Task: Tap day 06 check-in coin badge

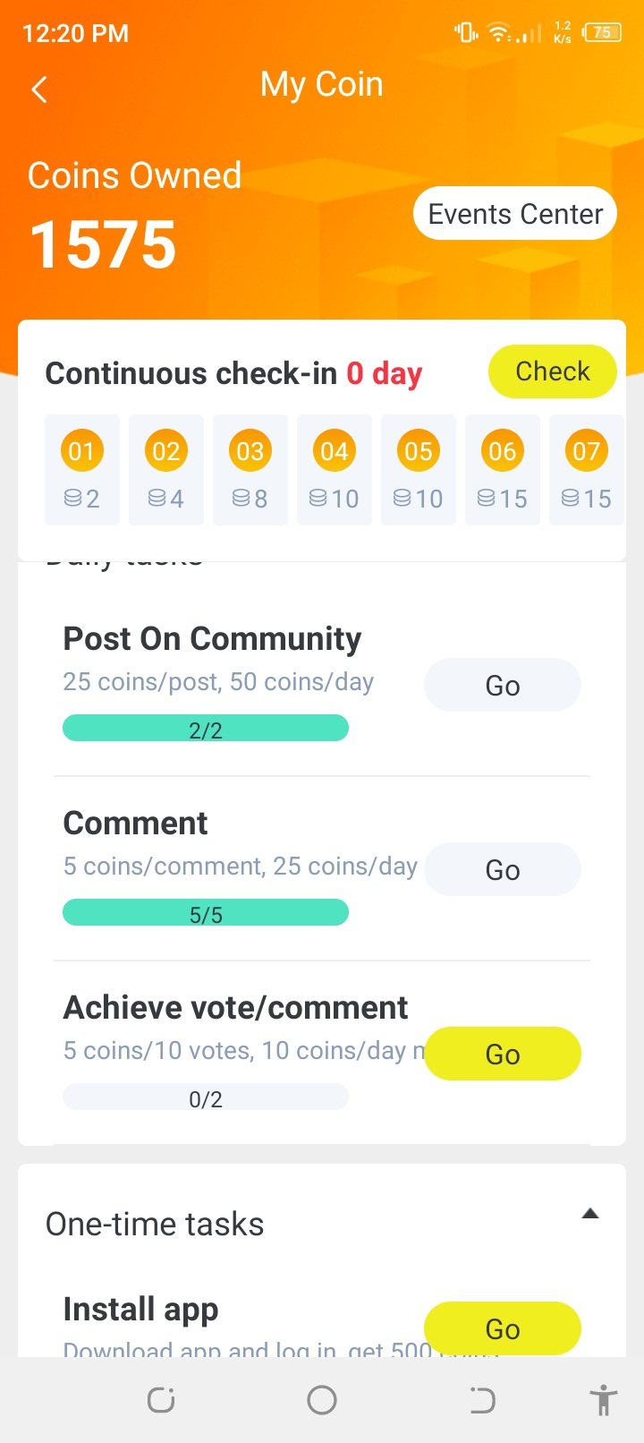Action: point(502,451)
